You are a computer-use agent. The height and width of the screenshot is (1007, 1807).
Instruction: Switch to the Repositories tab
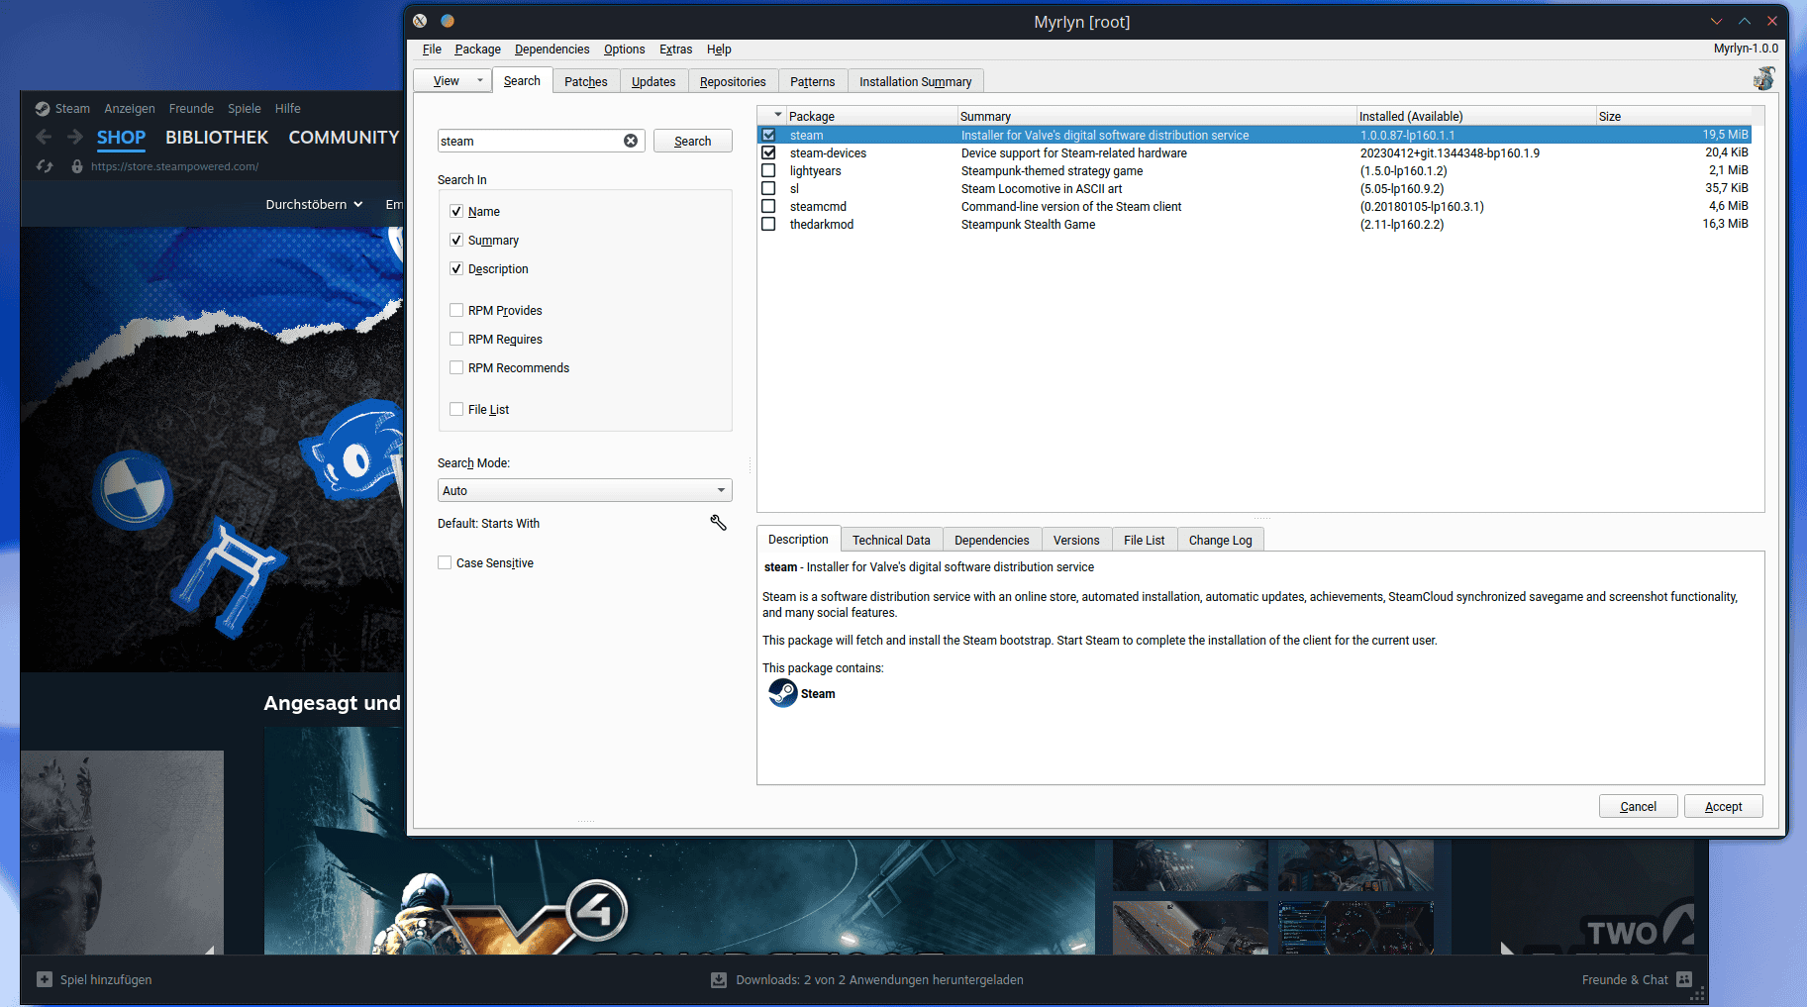(733, 81)
